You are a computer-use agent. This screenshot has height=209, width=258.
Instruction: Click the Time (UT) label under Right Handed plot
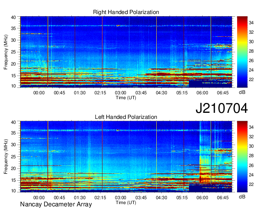126,98
